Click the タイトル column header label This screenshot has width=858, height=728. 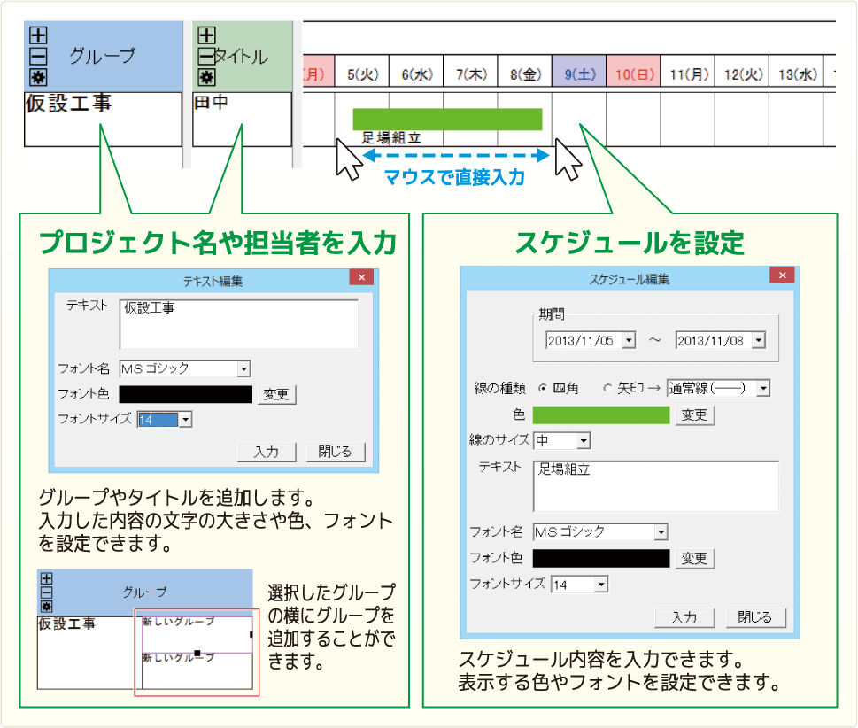(x=242, y=57)
